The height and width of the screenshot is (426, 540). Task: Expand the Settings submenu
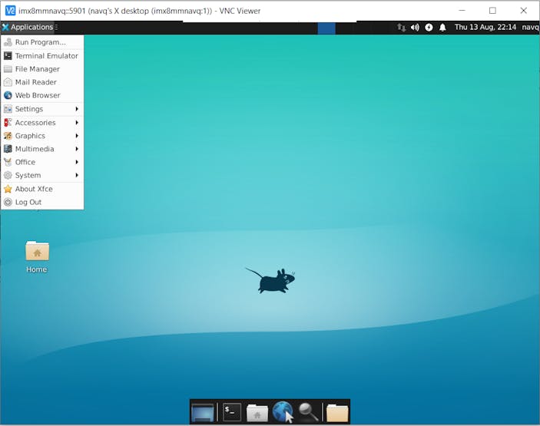[42, 109]
